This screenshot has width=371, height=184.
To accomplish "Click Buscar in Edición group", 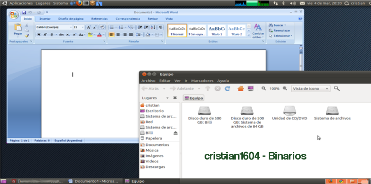I will [277, 25].
